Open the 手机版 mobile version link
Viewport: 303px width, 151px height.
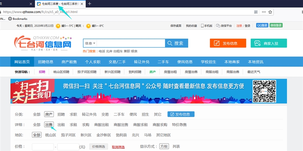pyautogui.click(x=207, y=26)
